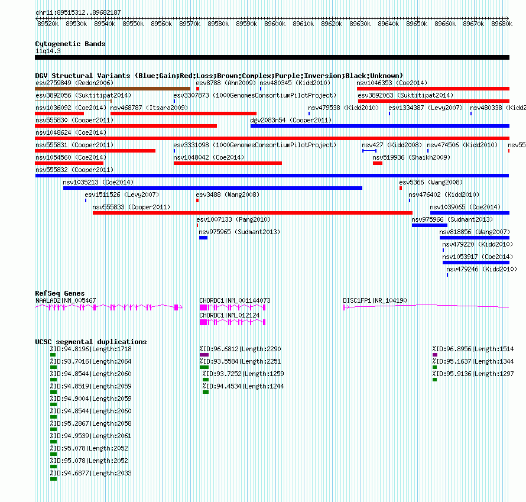526x502 pixels.
Task: Click the NAALAD2|NM_005467 gene model
Action: click(x=109, y=307)
